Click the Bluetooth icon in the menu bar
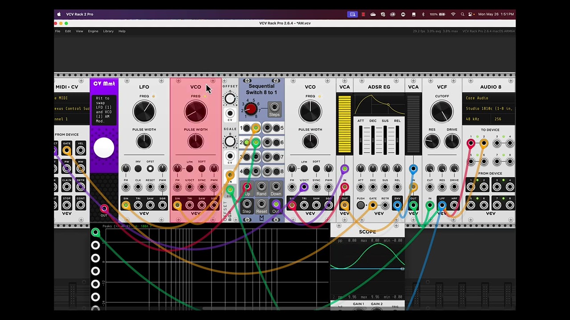Image resolution: width=570 pixels, height=320 pixels. [x=423, y=14]
